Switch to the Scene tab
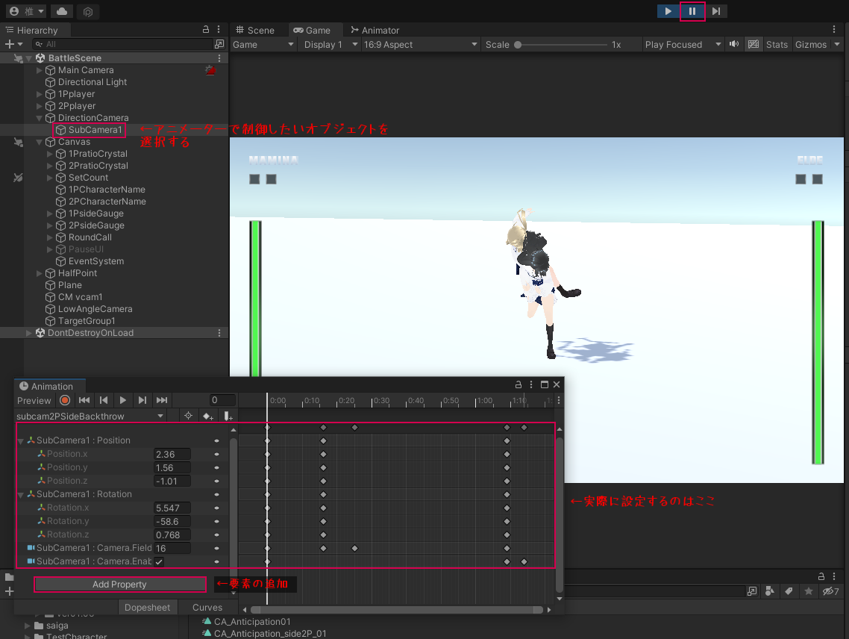The width and height of the screenshot is (849, 639). (260, 30)
